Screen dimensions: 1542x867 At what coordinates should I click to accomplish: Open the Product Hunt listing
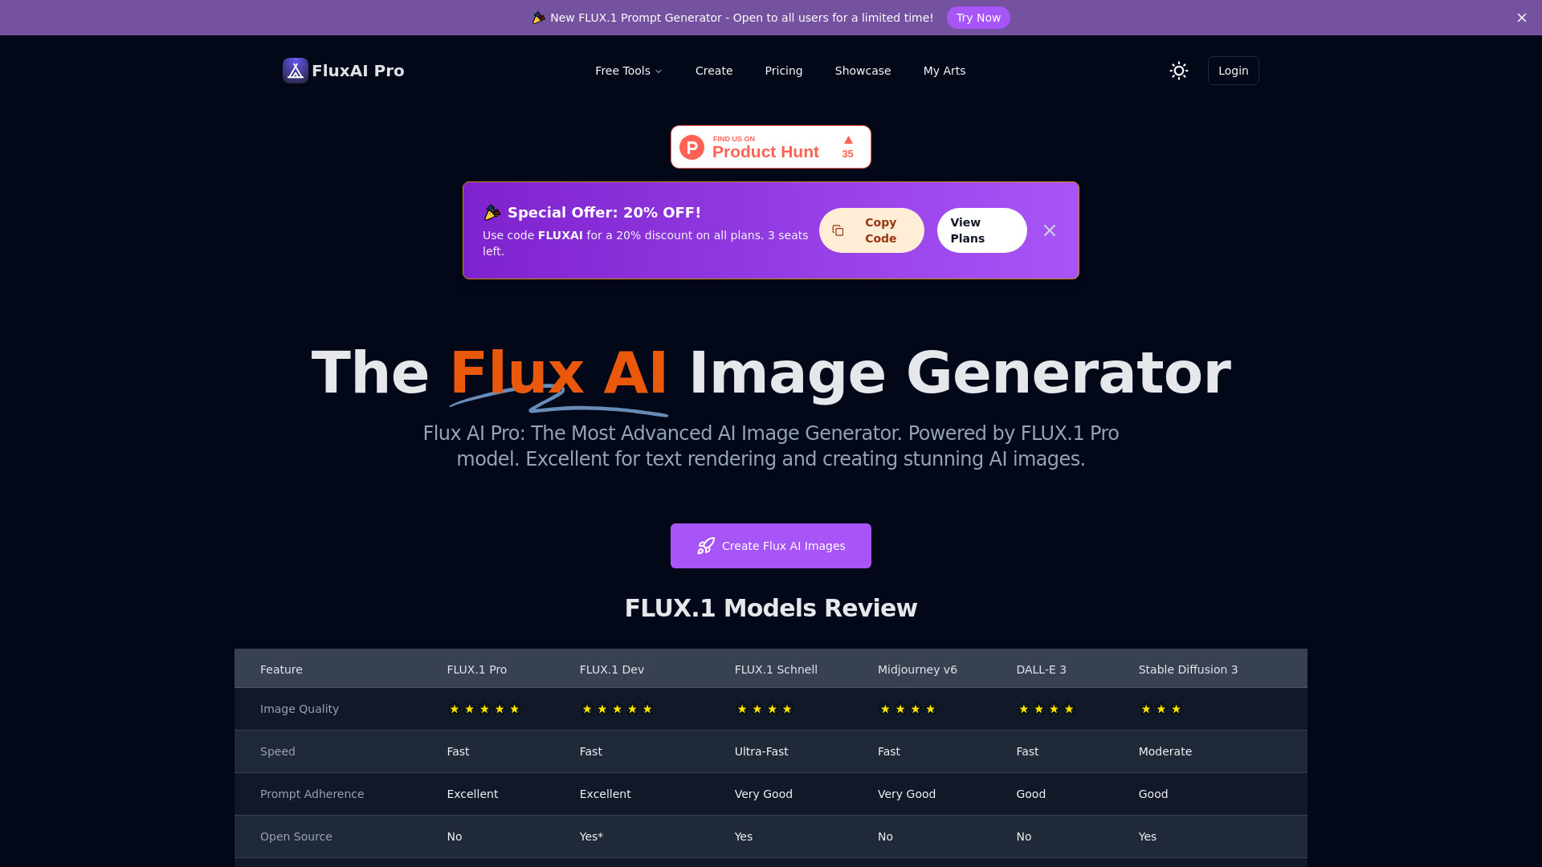(771, 146)
